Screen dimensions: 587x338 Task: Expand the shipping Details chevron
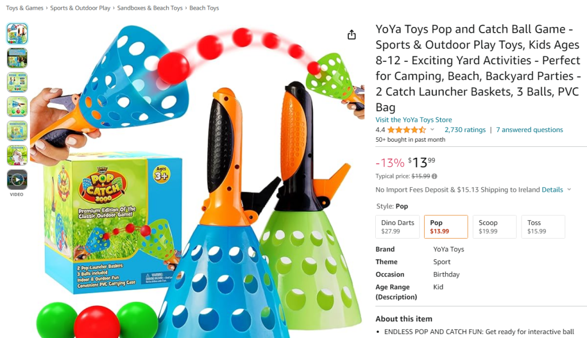[569, 189]
